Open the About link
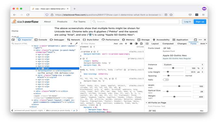The height and width of the screenshot is (123, 218). click(x=48, y=22)
